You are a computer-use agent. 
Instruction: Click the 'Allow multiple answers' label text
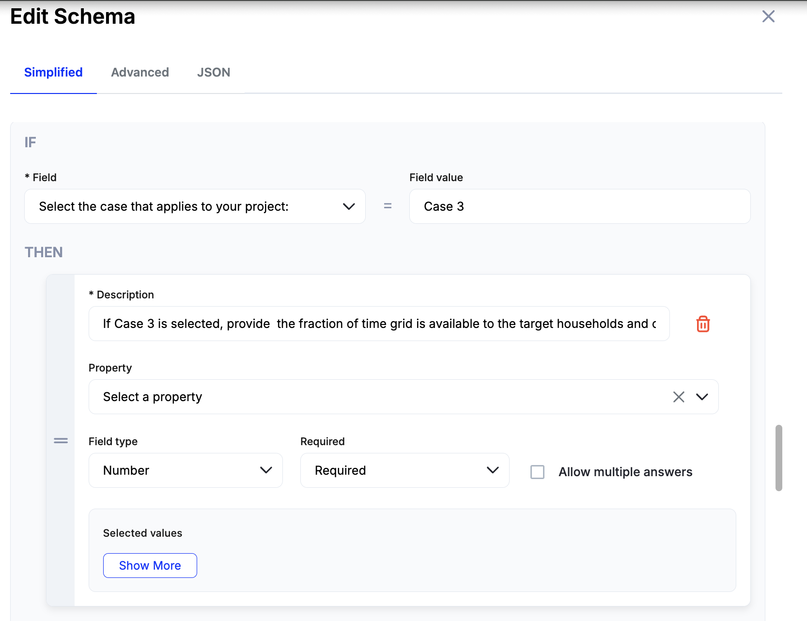point(625,472)
